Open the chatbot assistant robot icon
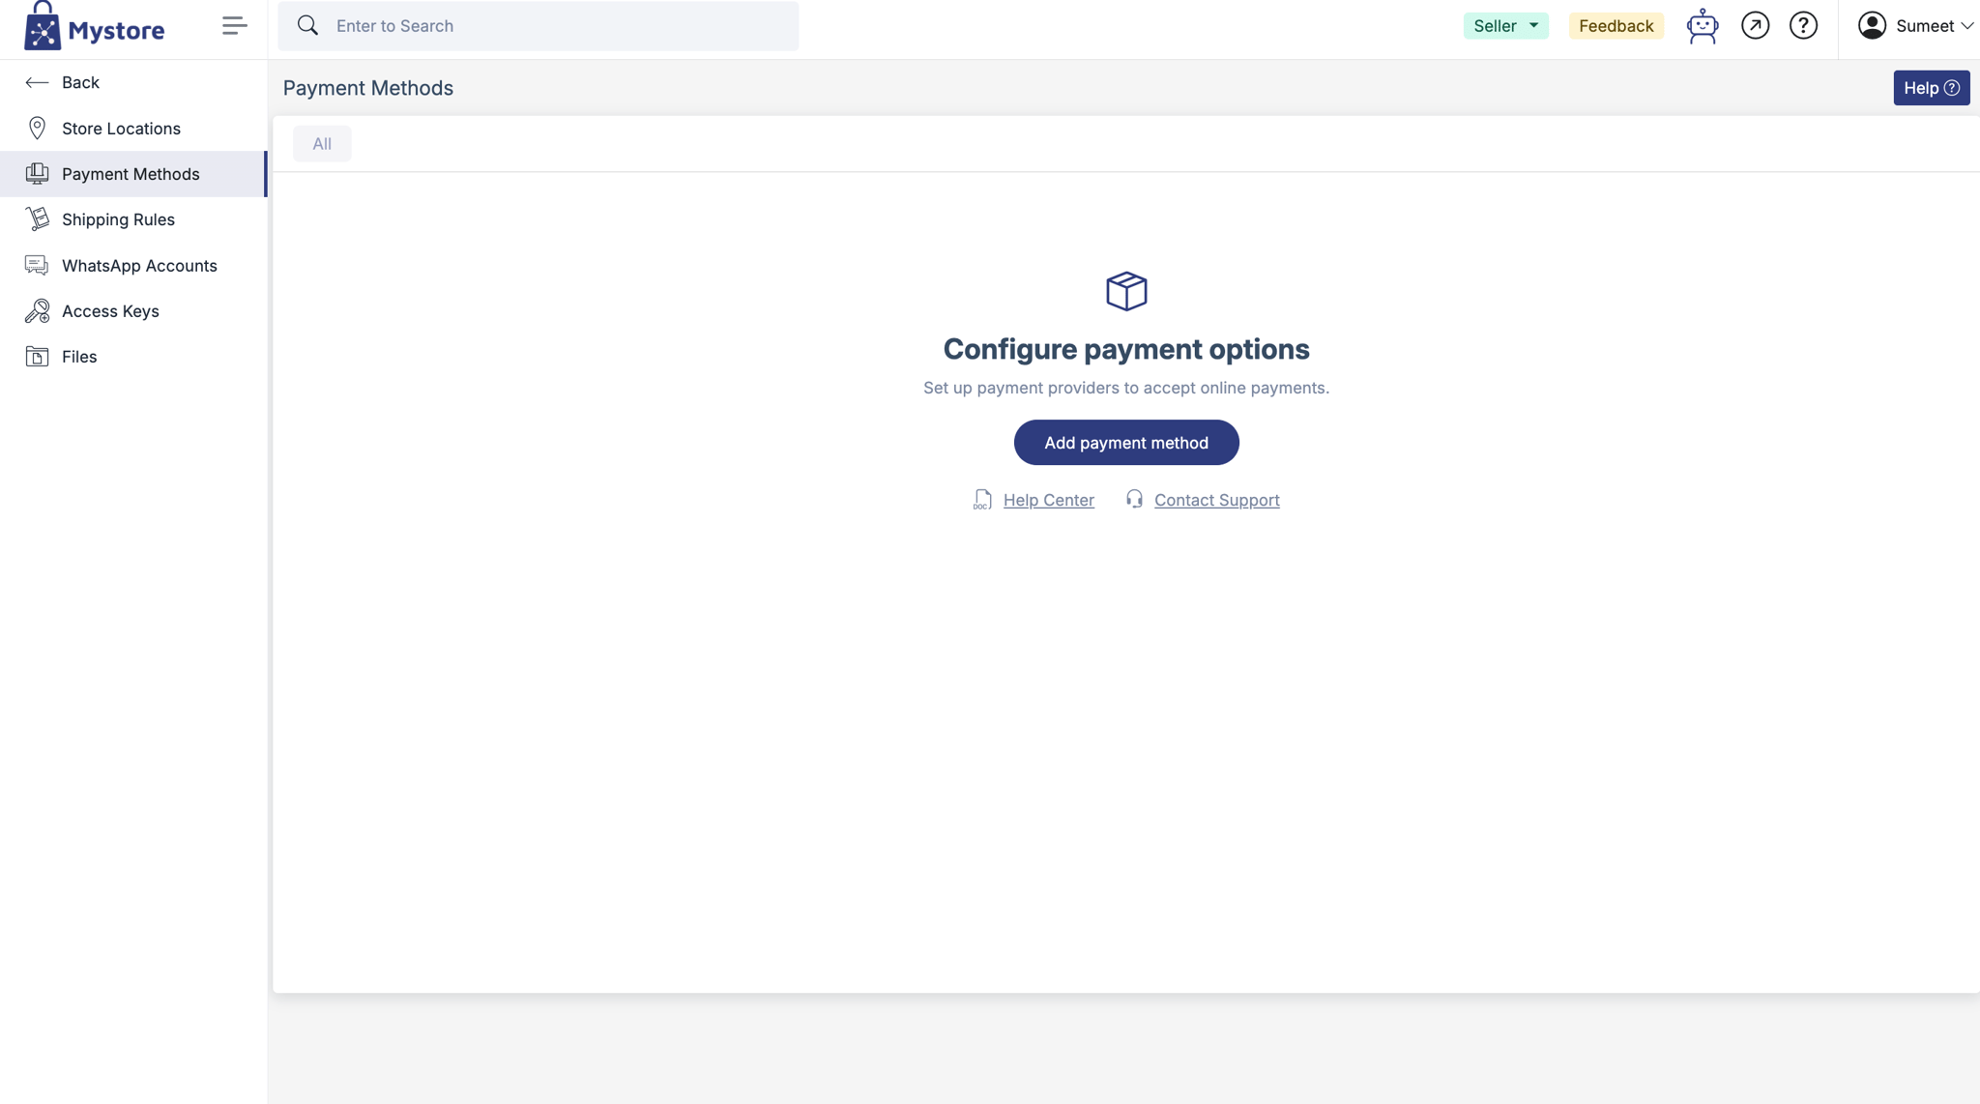 tap(1702, 26)
